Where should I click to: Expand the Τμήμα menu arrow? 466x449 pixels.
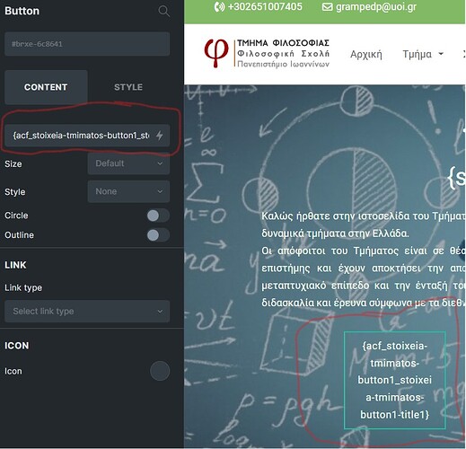click(x=441, y=54)
